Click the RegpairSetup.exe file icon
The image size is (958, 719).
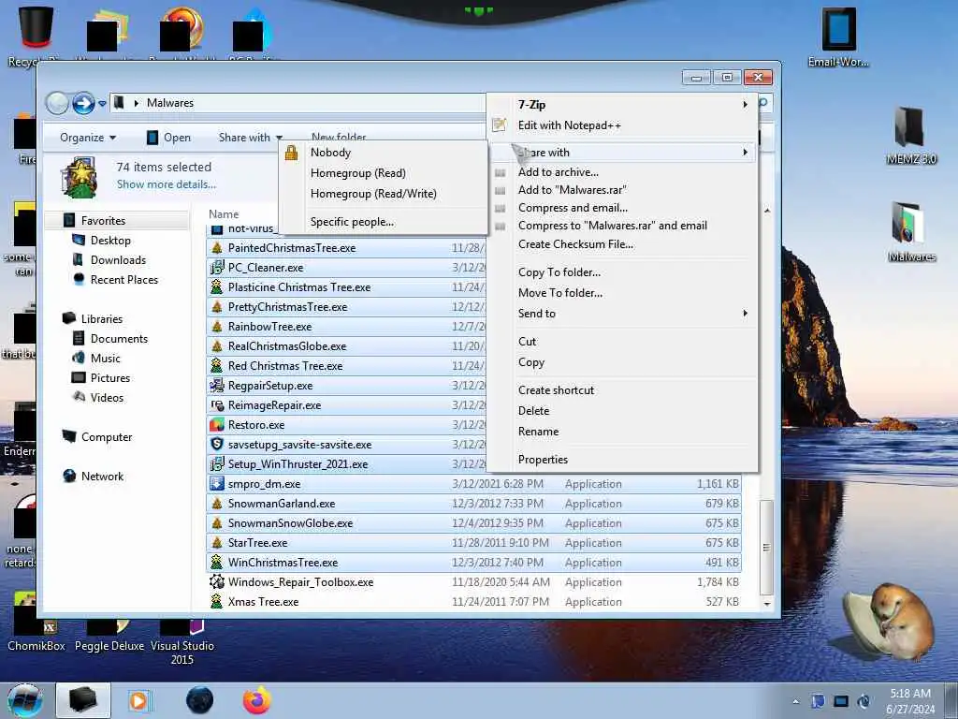216,385
